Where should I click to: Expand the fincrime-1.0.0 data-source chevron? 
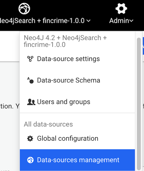pyautogui.click(x=88, y=21)
